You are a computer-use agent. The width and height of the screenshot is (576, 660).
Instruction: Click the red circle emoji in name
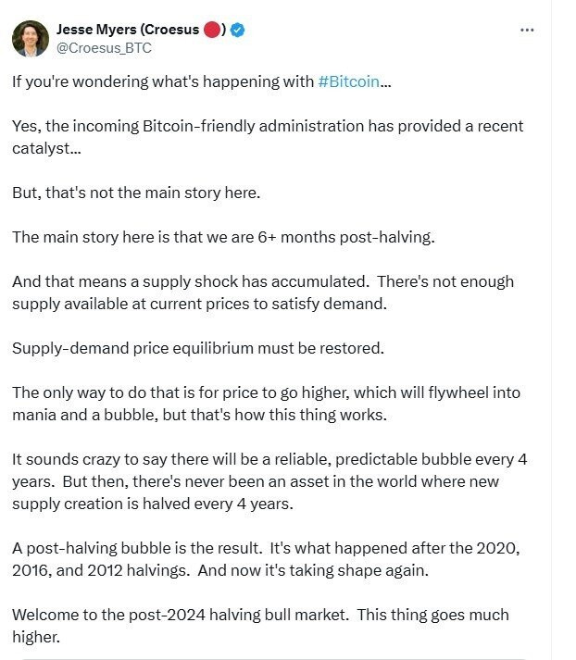pos(212,30)
